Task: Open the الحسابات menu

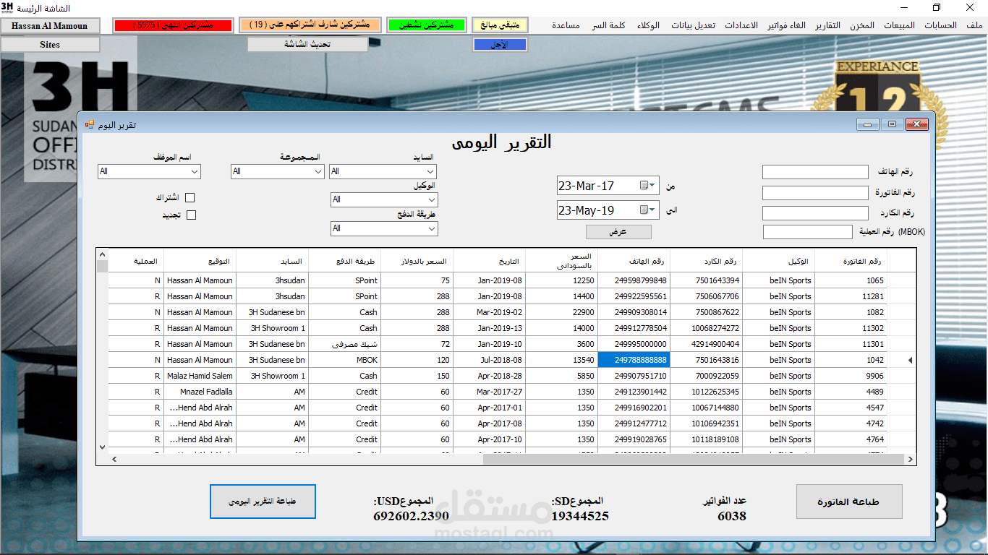Action: [x=940, y=25]
